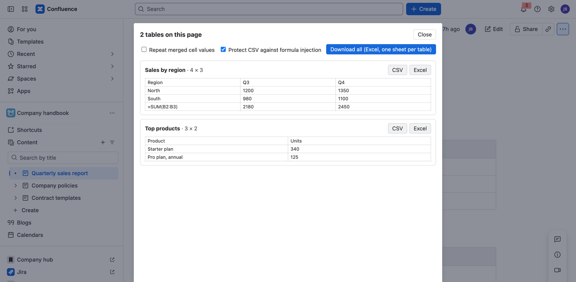Add new content with the plus icon
576x282 pixels.
(103, 142)
